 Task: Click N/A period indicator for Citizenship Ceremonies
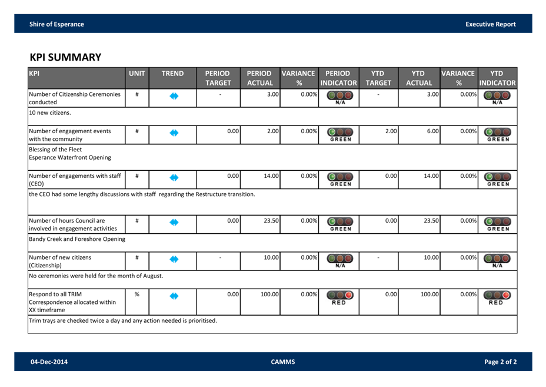[x=338, y=98]
